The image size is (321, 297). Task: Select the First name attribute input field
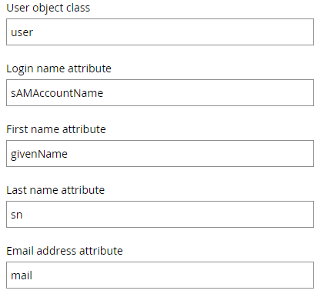(x=160, y=154)
